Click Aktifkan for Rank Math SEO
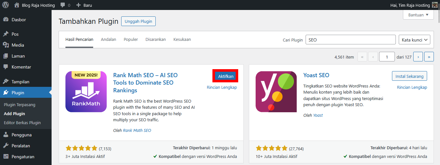Image resolution: width=440 pixels, height=165 pixels. pyautogui.click(x=226, y=76)
